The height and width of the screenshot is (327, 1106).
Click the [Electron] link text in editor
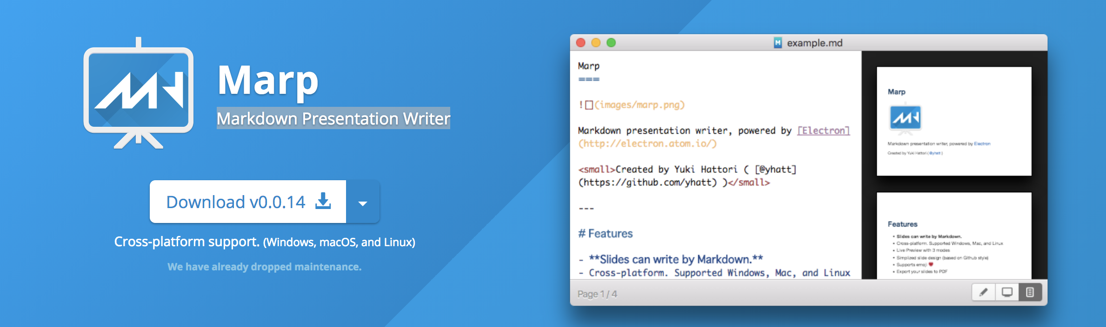point(823,131)
